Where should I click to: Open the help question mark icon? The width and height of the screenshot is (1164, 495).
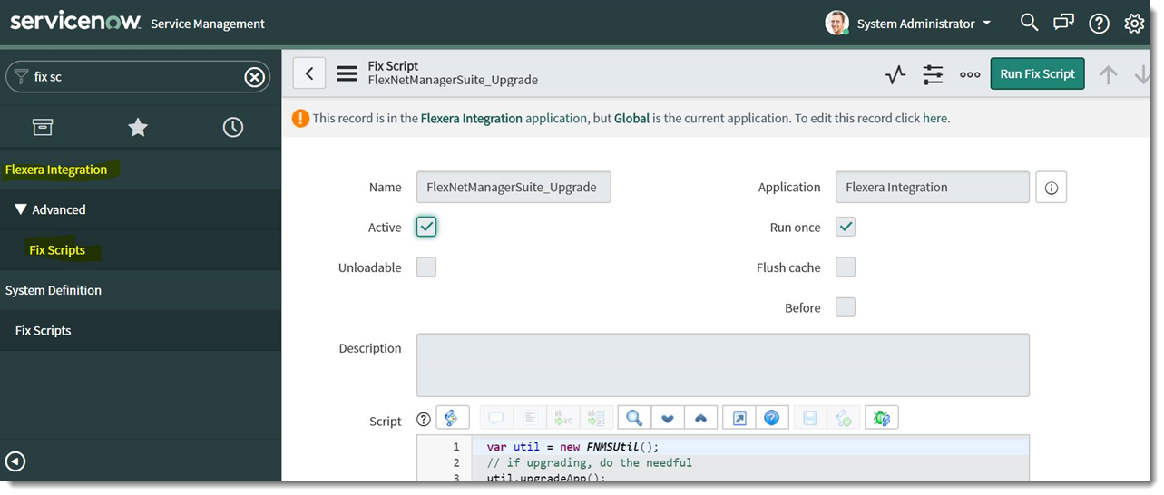pyautogui.click(x=1099, y=24)
